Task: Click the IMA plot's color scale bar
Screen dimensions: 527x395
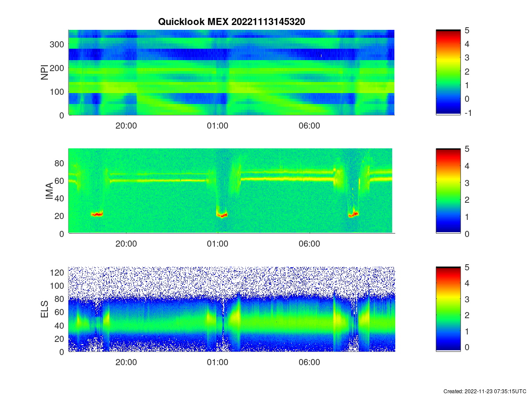Action: pos(448,191)
